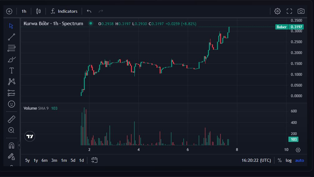Open chart settings gear
314x177 pixels.
tap(277, 11)
